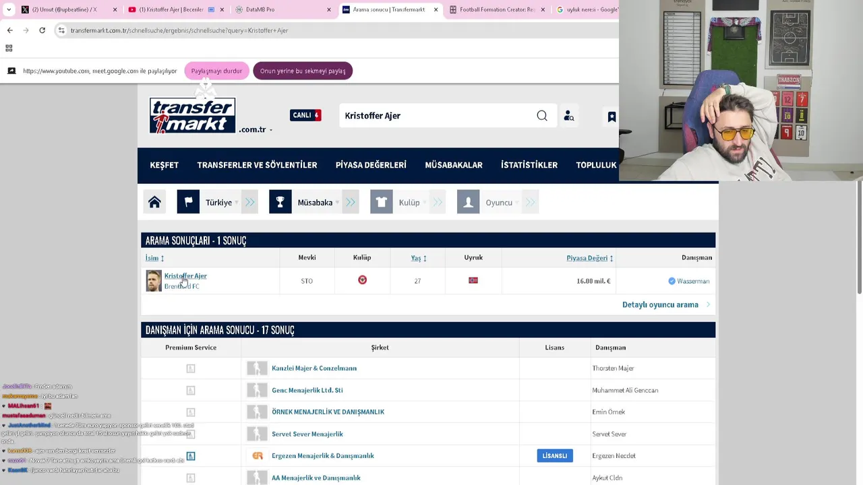Click the search magnifier icon
The height and width of the screenshot is (485, 863).
click(542, 116)
